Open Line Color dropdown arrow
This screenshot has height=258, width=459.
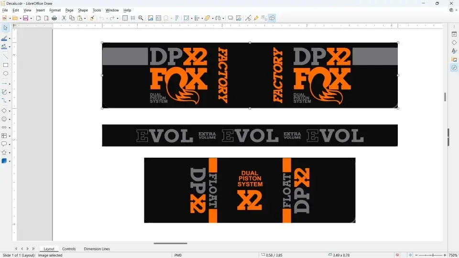click(10, 39)
